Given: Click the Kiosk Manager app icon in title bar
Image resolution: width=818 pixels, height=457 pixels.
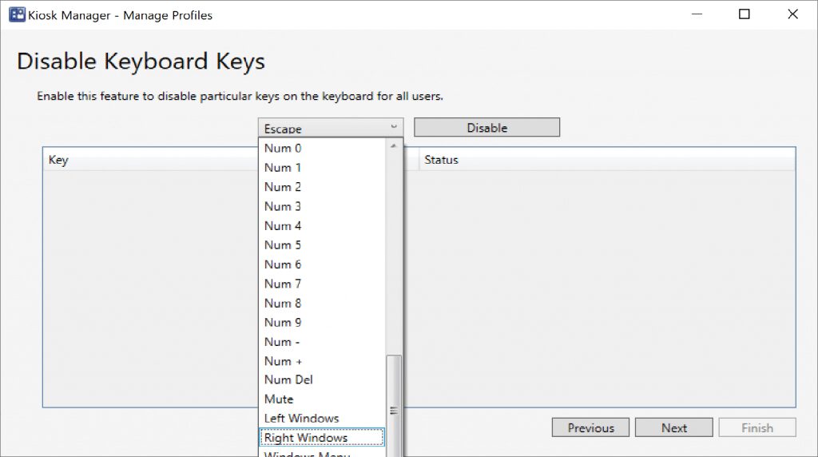Looking at the screenshot, I should click(x=16, y=14).
